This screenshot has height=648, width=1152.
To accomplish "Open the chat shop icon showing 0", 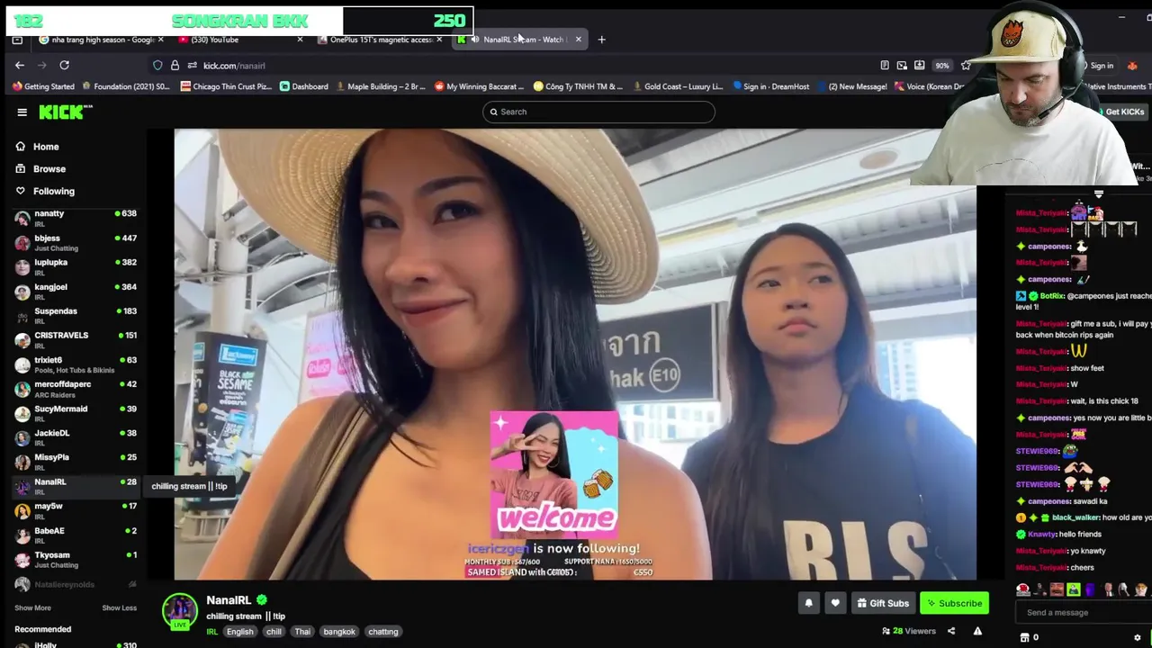I will pos(1029,637).
